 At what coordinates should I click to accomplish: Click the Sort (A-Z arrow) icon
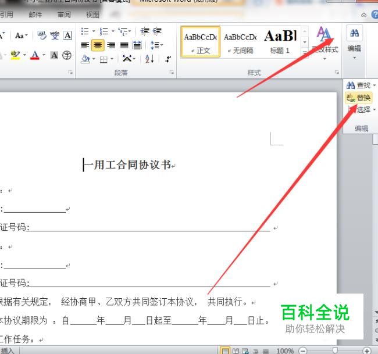[149, 59]
